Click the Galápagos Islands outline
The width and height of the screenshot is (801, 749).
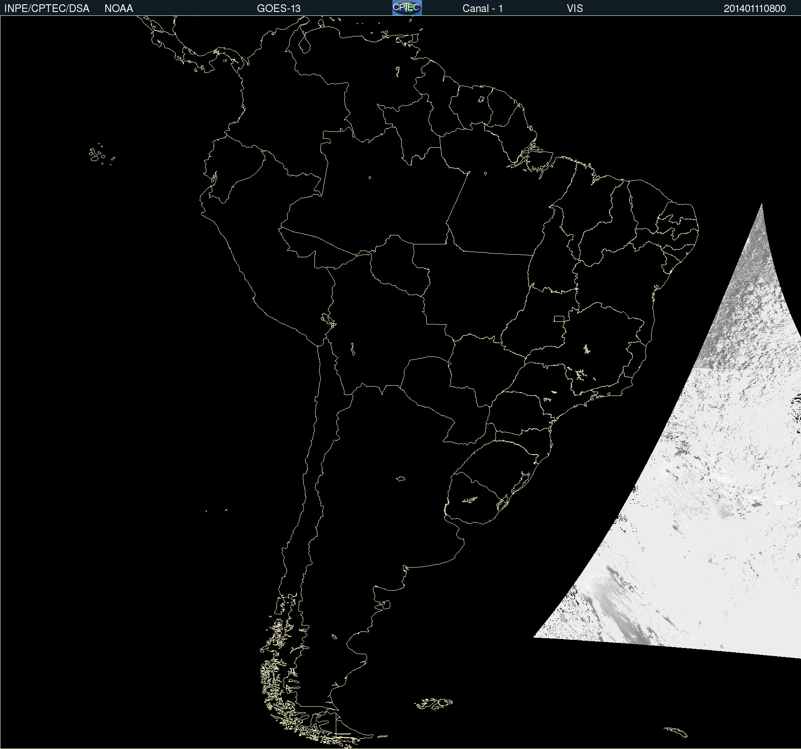[102, 155]
